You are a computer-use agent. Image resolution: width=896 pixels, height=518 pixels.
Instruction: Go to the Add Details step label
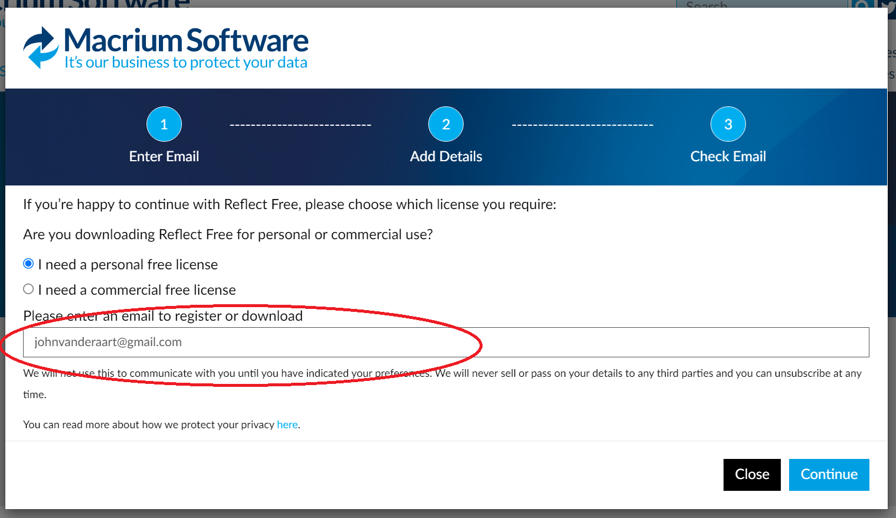click(x=446, y=157)
